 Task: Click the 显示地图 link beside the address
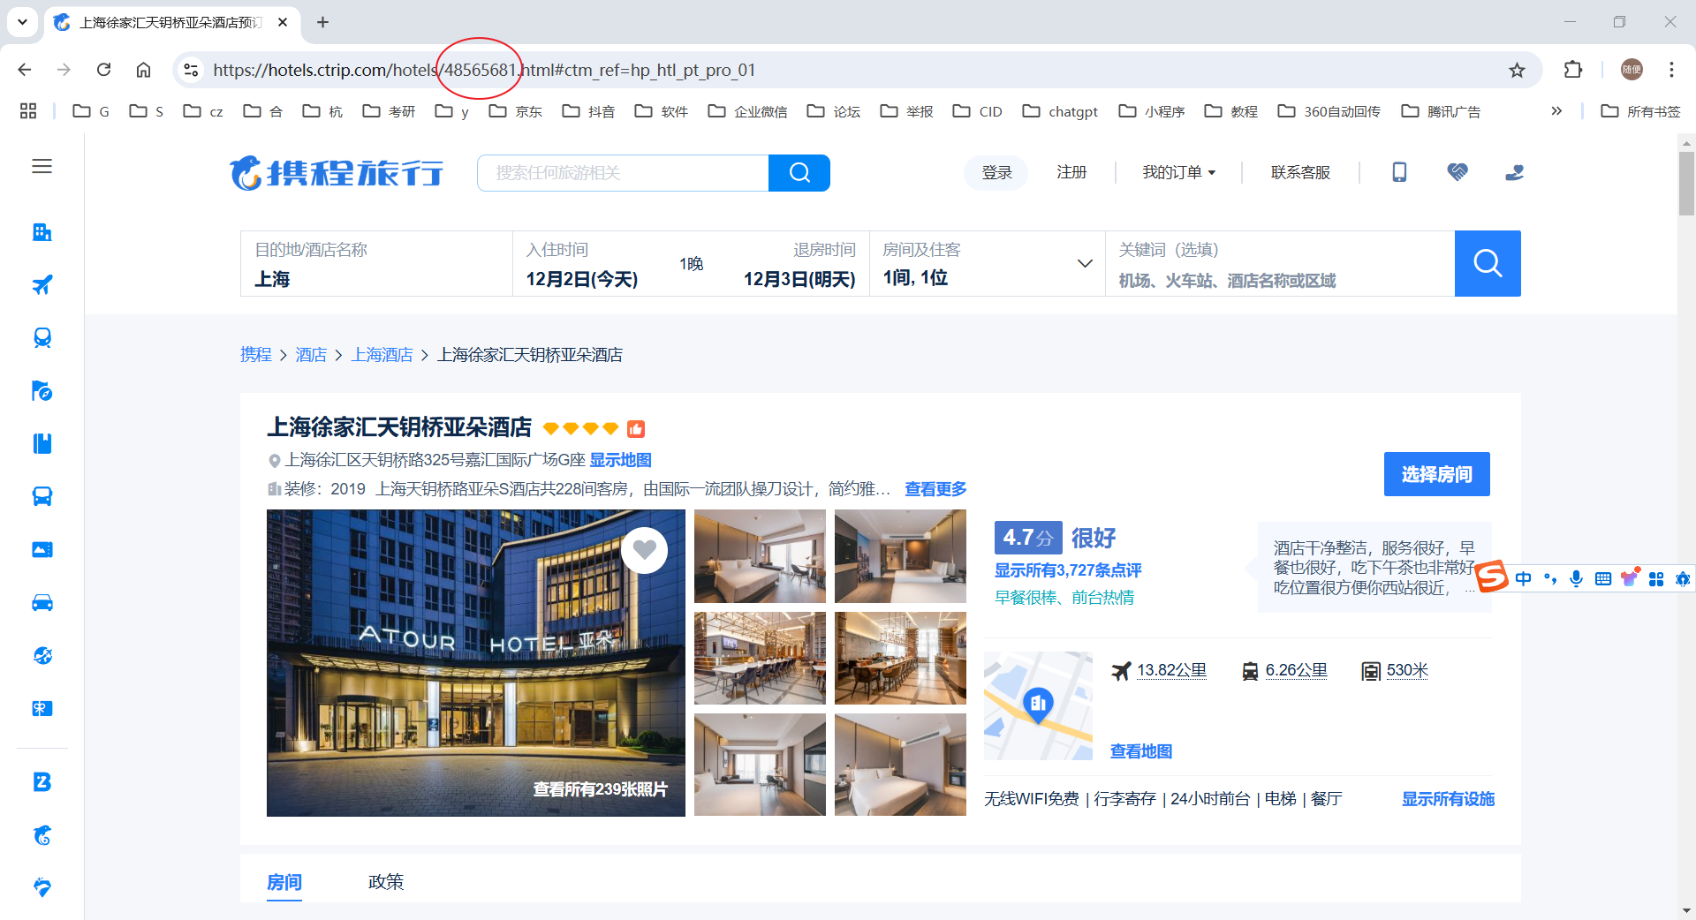point(620,460)
